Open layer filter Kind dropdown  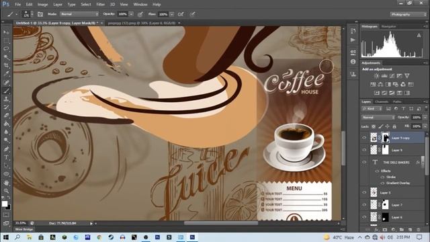(x=372, y=109)
